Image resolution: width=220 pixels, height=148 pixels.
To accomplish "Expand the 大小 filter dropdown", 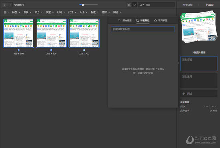I will pyautogui.click(x=83, y=12).
